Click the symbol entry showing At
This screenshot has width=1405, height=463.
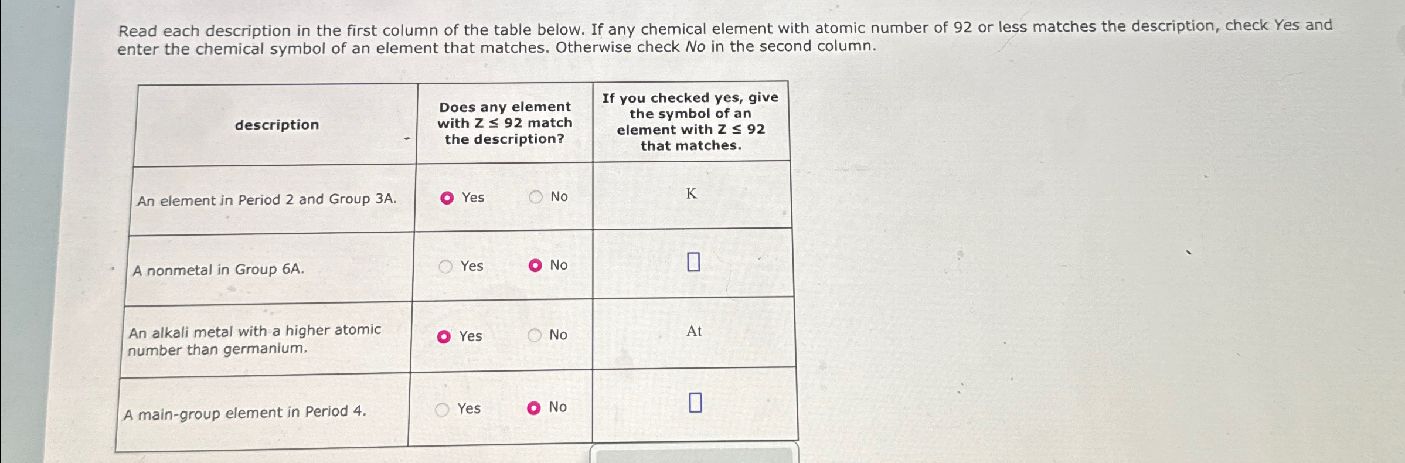click(x=694, y=333)
